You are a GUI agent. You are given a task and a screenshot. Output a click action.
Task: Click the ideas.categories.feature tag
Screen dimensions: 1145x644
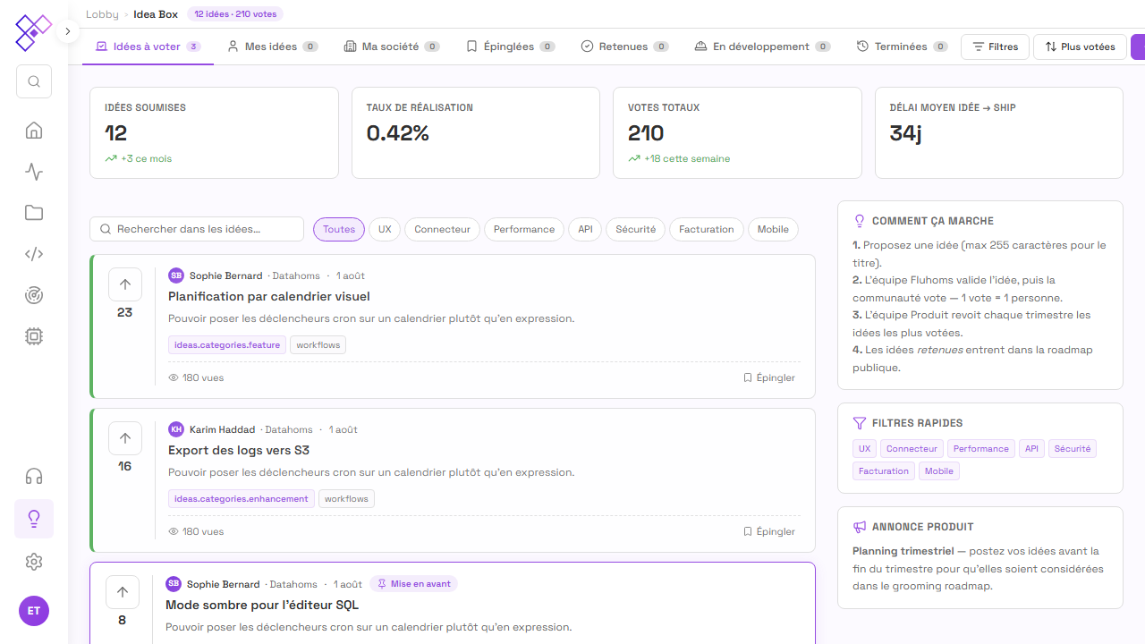point(227,344)
